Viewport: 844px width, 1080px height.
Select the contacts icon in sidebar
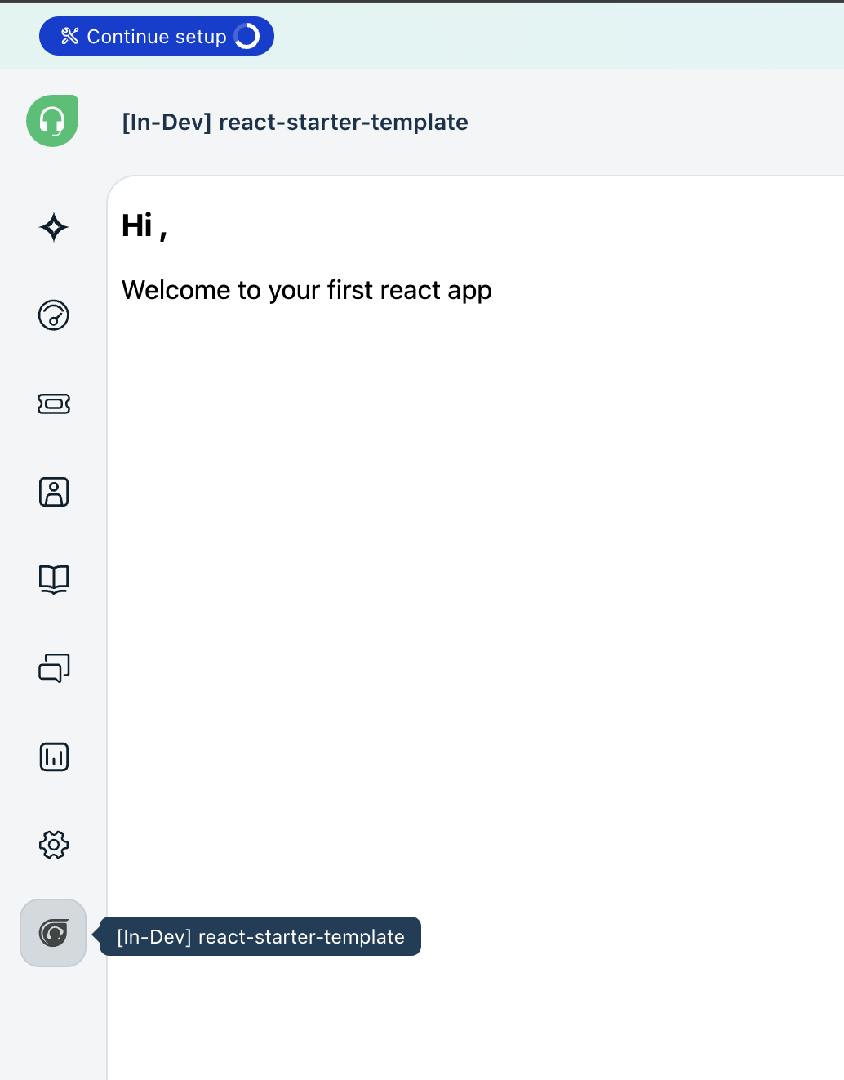[53, 492]
